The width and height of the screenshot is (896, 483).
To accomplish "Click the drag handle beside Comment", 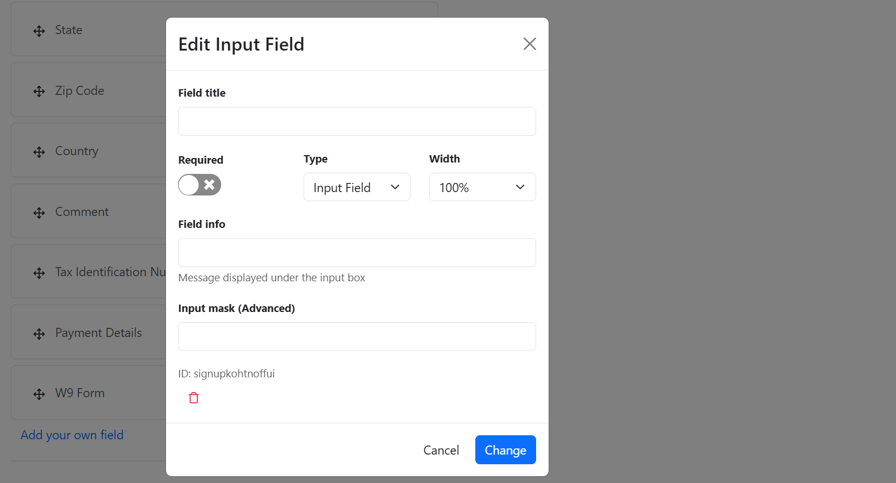I will click(x=39, y=213).
